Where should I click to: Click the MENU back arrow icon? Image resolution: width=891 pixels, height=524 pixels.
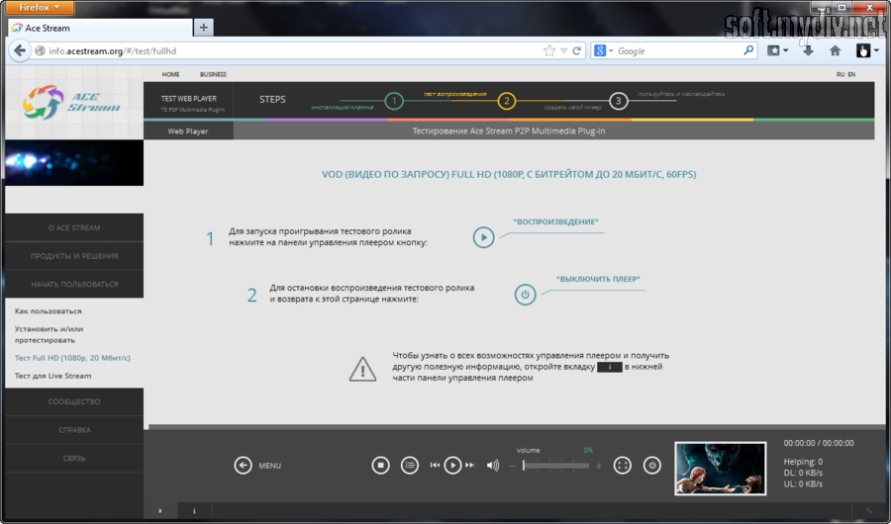click(243, 465)
